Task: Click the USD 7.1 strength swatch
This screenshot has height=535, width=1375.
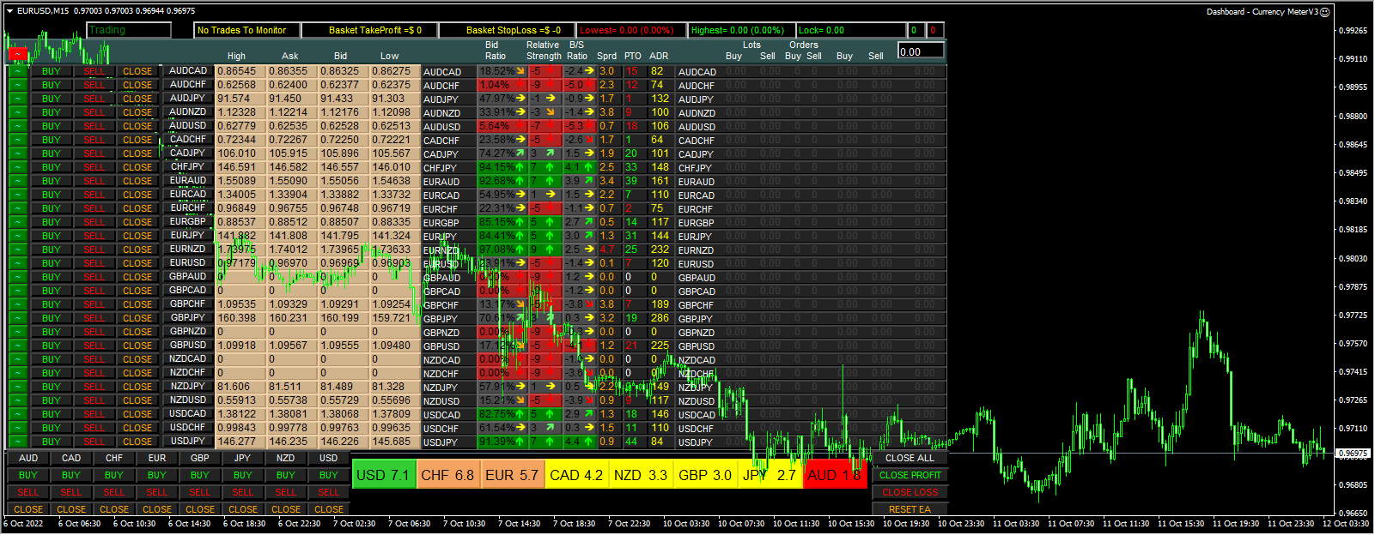Action: click(383, 475)
